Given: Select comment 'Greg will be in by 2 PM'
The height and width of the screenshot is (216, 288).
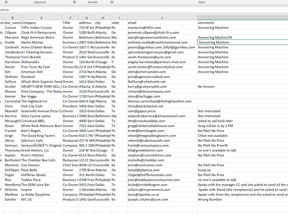Looking at the screenshot, I should pos(242,126).
